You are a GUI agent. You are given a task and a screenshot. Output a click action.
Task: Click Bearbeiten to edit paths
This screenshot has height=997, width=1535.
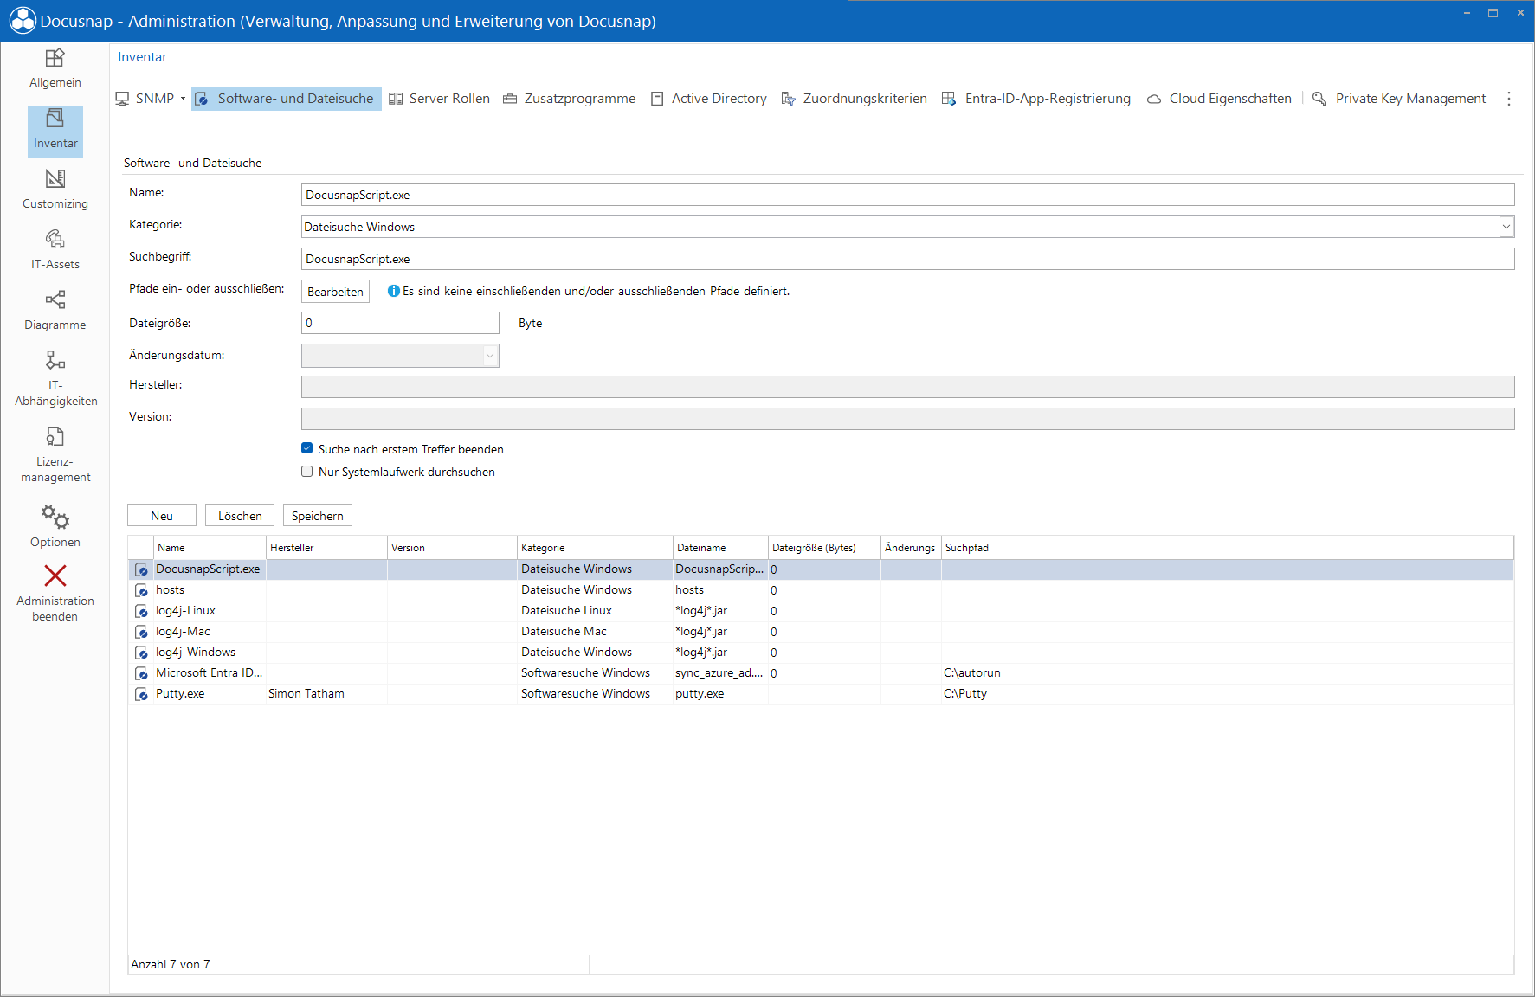tap(335, 292)
